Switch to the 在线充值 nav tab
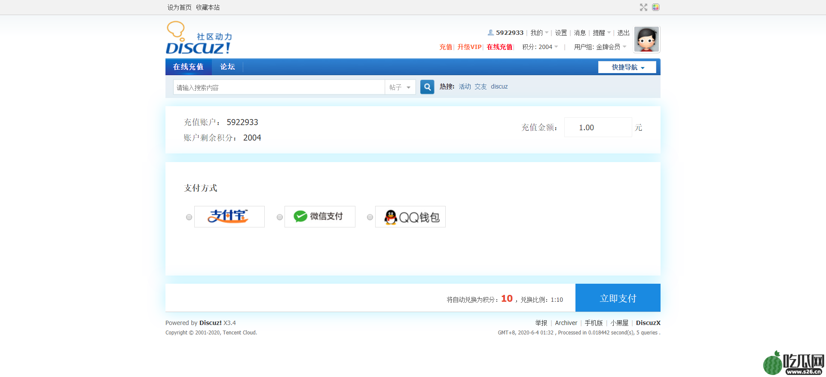 (x=188, y=67)
